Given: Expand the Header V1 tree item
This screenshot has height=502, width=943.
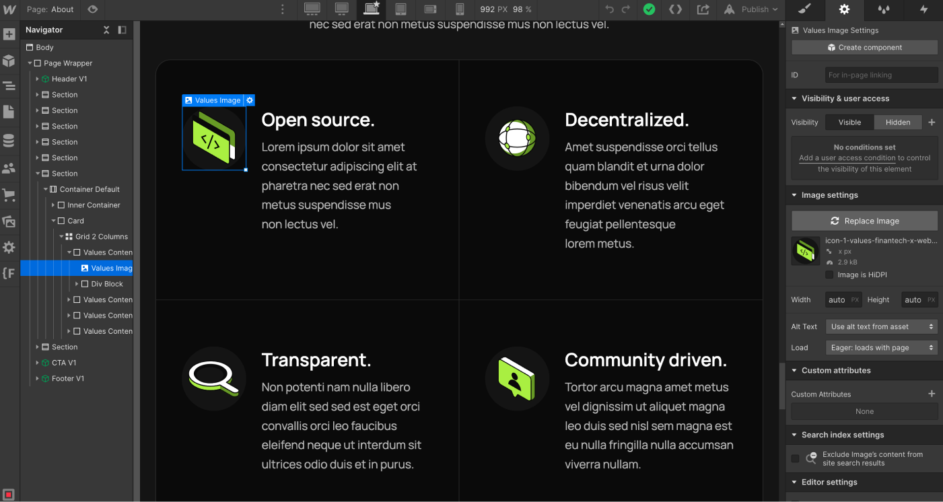Looking at the screenshot, I should point(38,79).
